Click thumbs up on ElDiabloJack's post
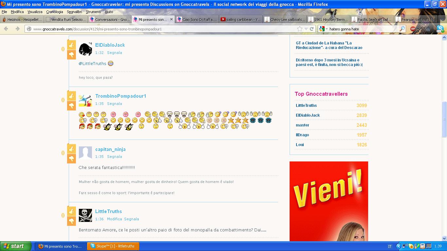The width and height of the screenshot is (447, 251). tap(71, 45)
